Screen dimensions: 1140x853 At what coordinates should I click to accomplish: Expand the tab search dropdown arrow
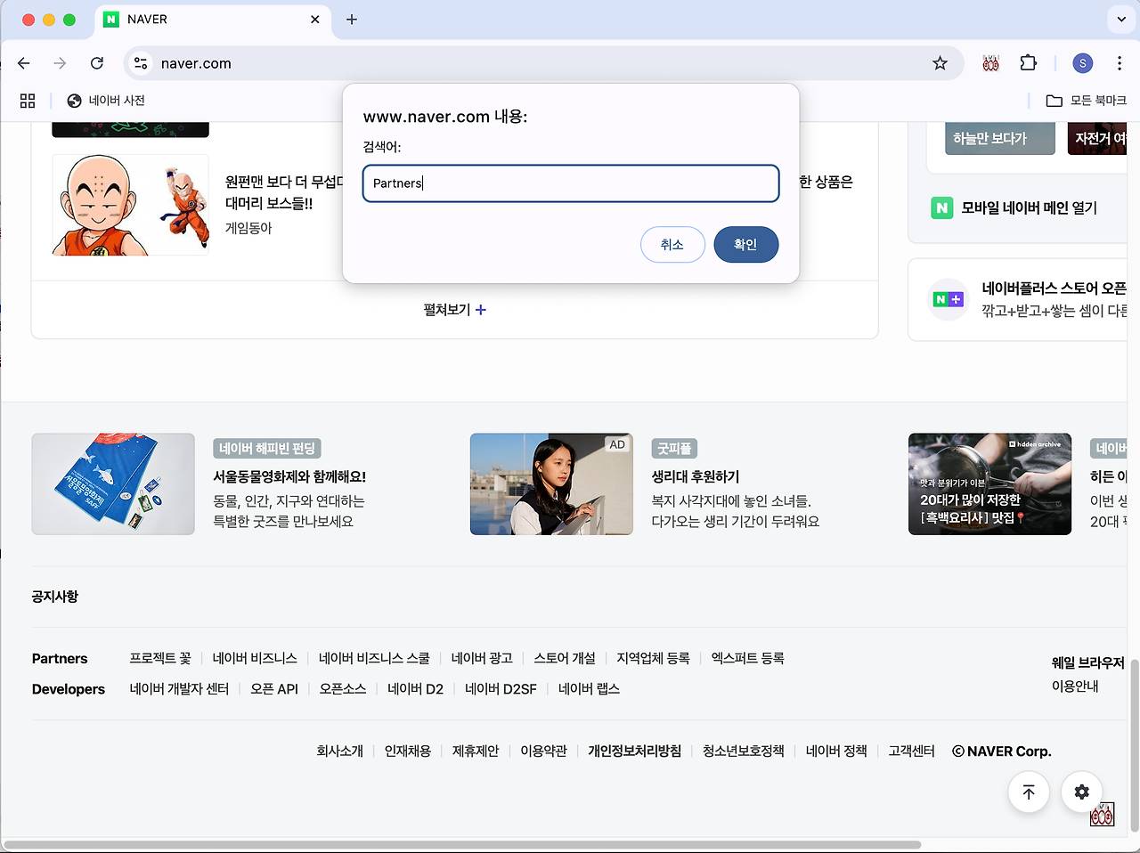coord(1120,19)
